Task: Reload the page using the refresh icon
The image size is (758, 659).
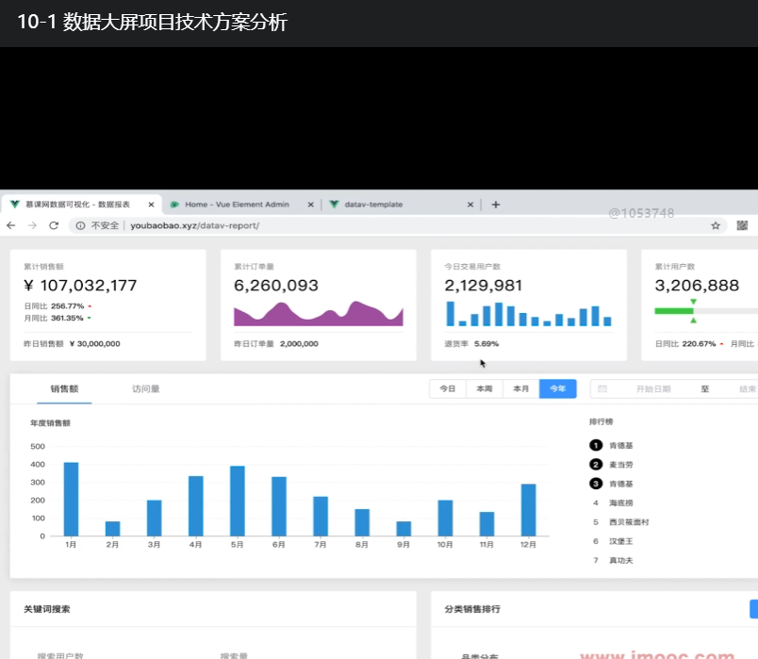Action: tap(54, 225)
